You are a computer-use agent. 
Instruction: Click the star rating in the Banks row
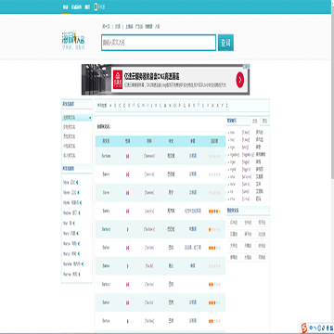tap(214, 212)
